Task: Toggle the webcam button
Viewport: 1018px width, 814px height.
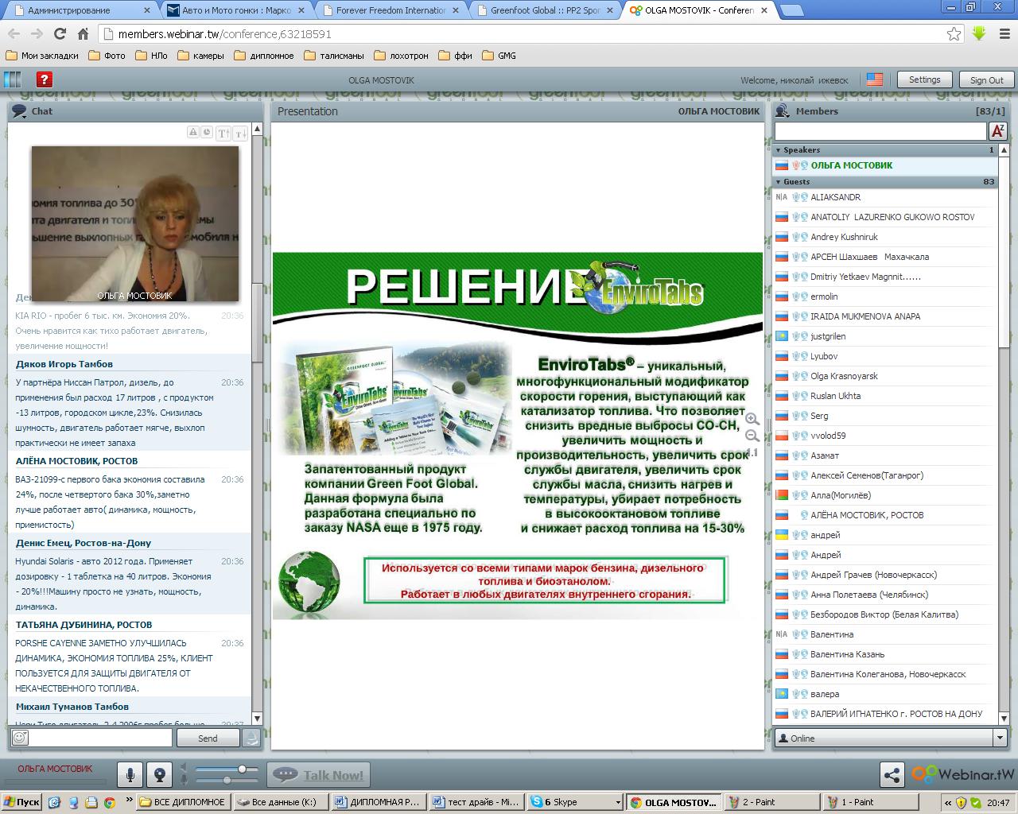Action: (x=160, y=775)
